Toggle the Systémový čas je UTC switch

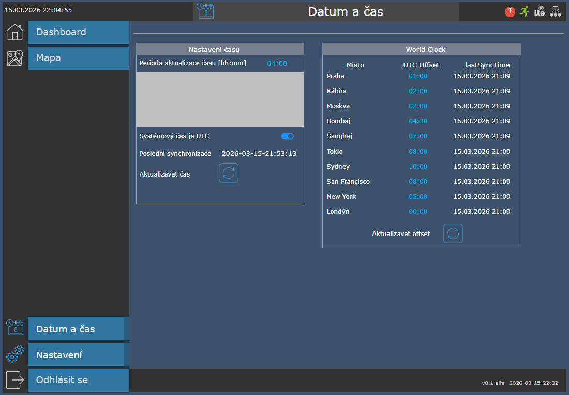288,136
